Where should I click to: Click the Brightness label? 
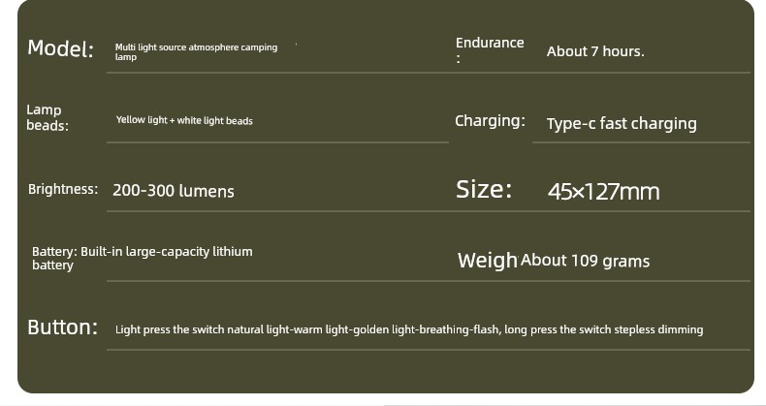(x=63, y=189)
